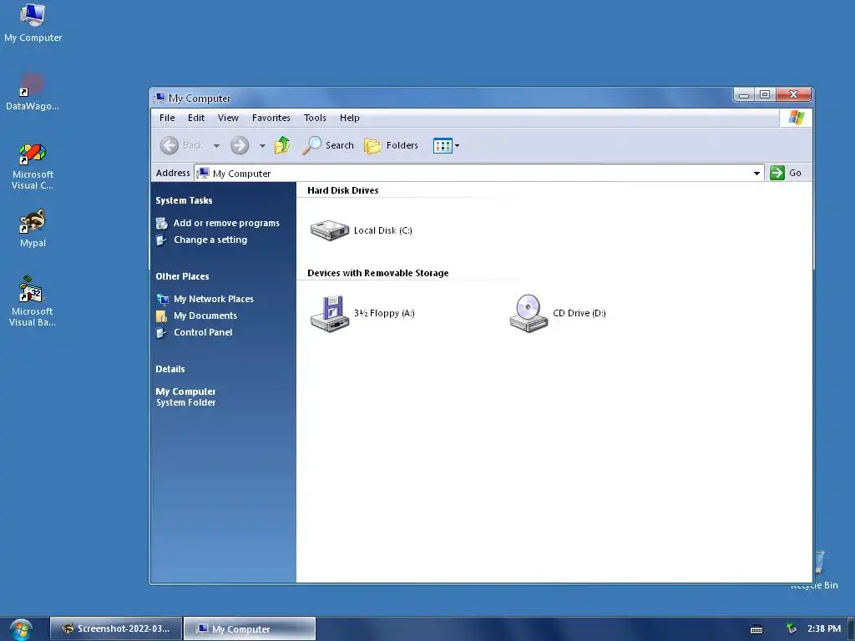Open the Search pane
Viewport: 855px width, 641px height.
tap(327, 145)
